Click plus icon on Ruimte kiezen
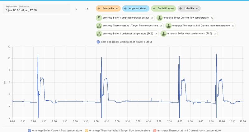This screenshot has width=249, height=132. pos(99,8)
